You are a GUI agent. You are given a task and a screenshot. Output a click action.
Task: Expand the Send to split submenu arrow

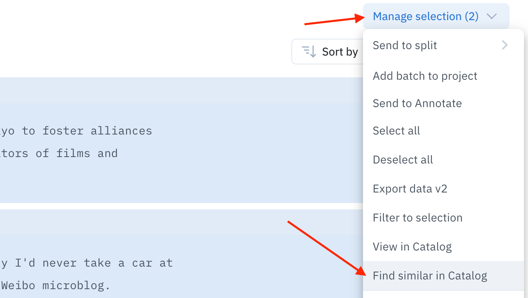(505, 45)
